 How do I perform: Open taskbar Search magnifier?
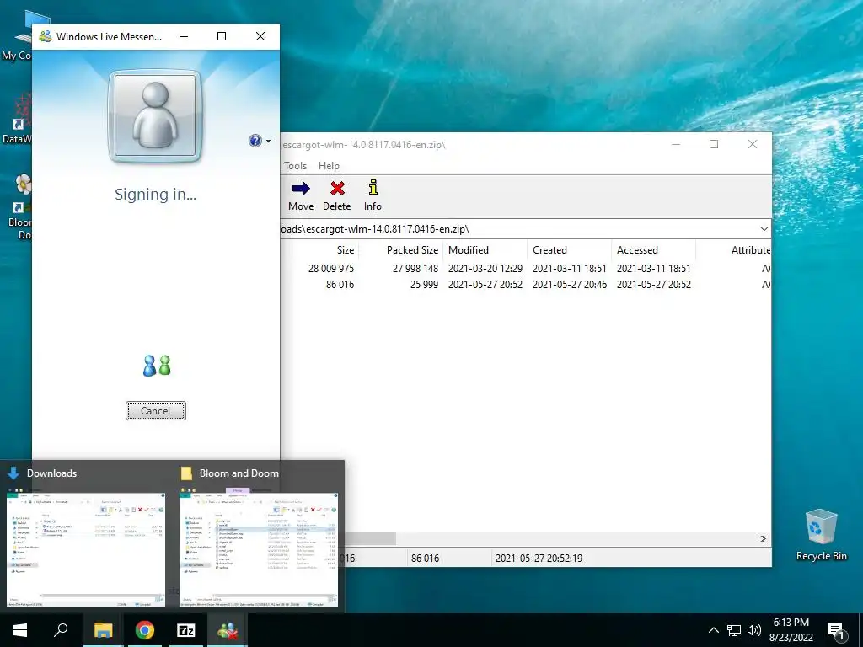(61, 630)
